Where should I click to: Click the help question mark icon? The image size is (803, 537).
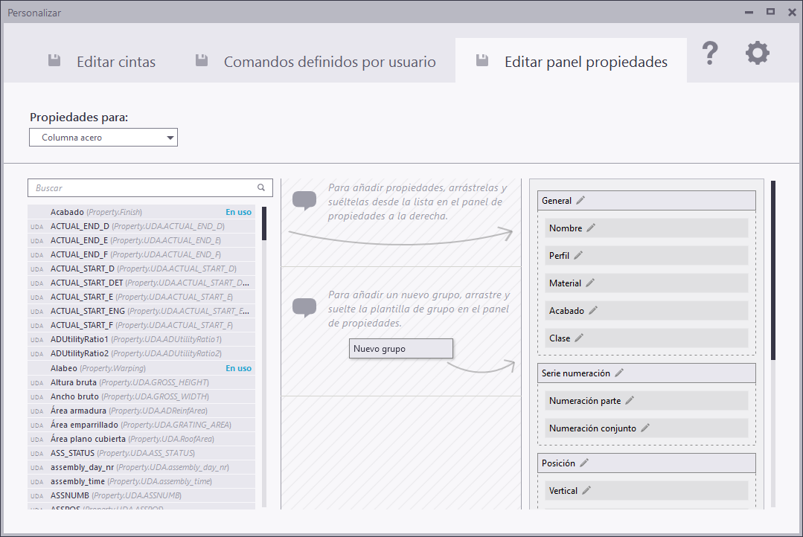710,54
